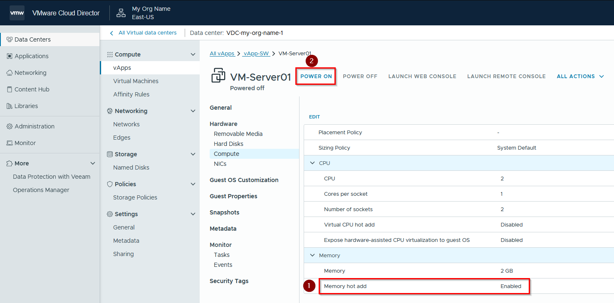Select Removable Media under Hardware
This screenshot has width=614, height=303.
tap(238, 134)
